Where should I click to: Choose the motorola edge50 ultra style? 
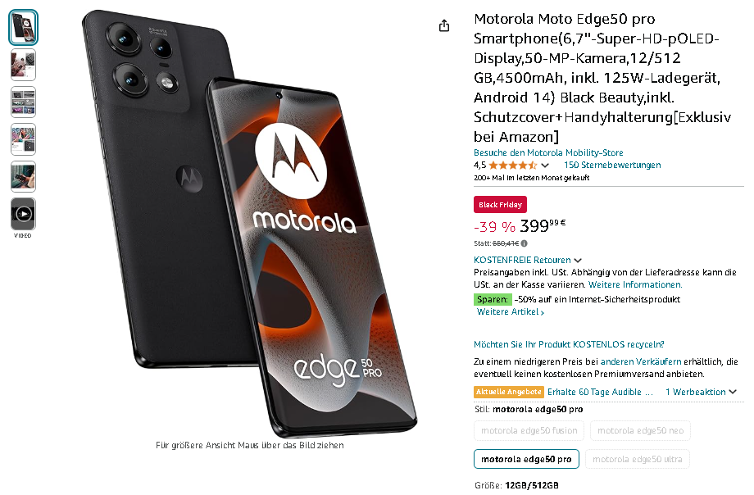point(637,459)
